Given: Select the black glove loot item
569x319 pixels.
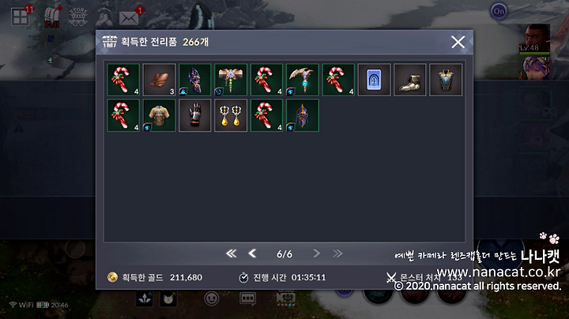Looking at the screenshot, I should 195,115.
